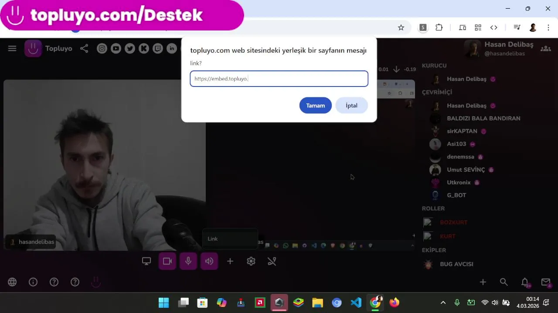This screenshot has width=558, height=313.
Task: Open the Windows Start menu
Action: tap(164, 303)
